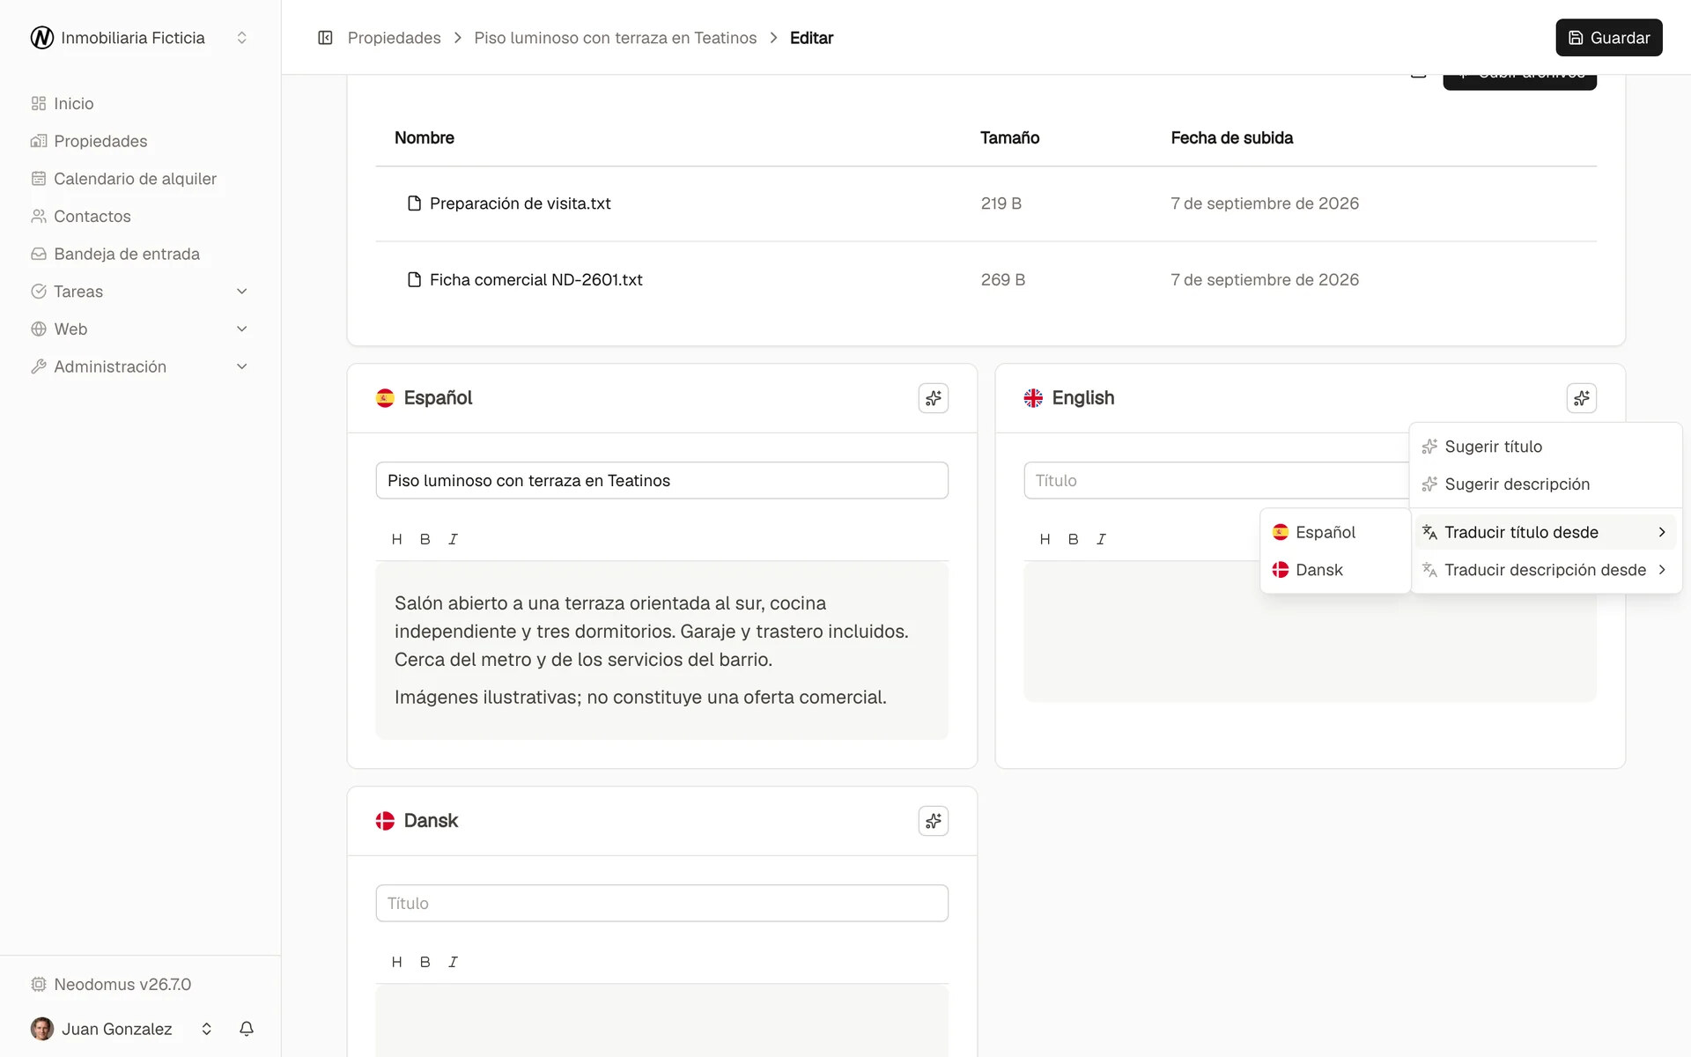Click the AI sparkle icon in the Dansk card
Screen dimensions: 1691x1057
click(x=933, y=821)
